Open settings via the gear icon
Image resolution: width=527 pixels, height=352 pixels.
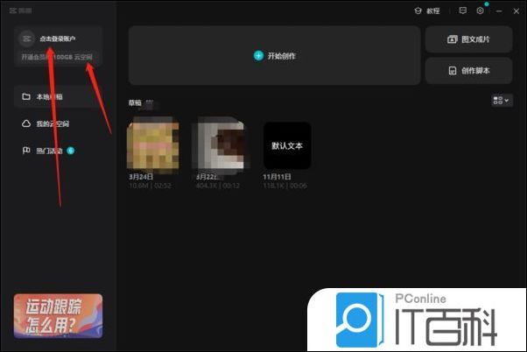point(481,11)
